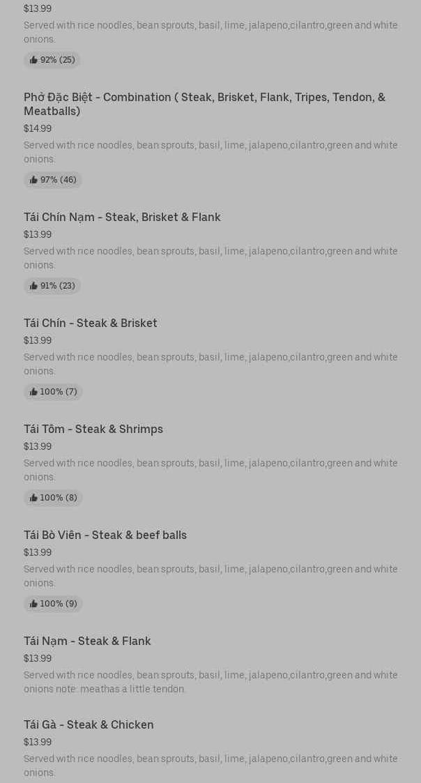
Task: Select Tái Chín - Steak & Brisket
Action: 91,323
